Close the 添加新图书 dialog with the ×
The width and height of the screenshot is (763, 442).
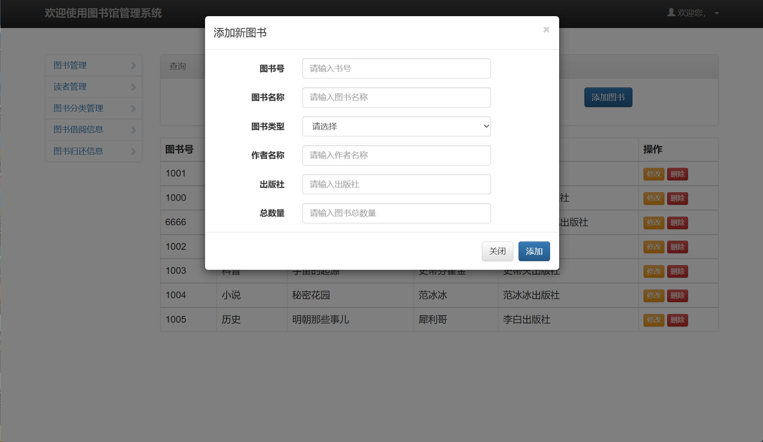click(546, 30)
